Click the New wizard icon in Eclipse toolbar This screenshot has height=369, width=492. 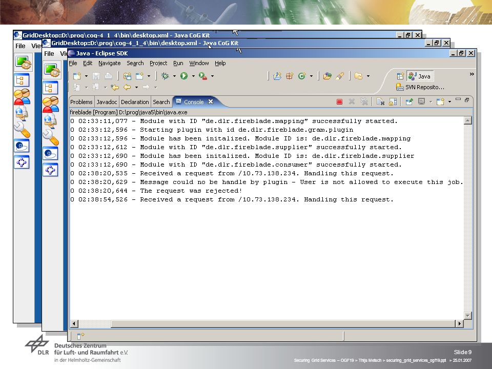click(77, 76)
